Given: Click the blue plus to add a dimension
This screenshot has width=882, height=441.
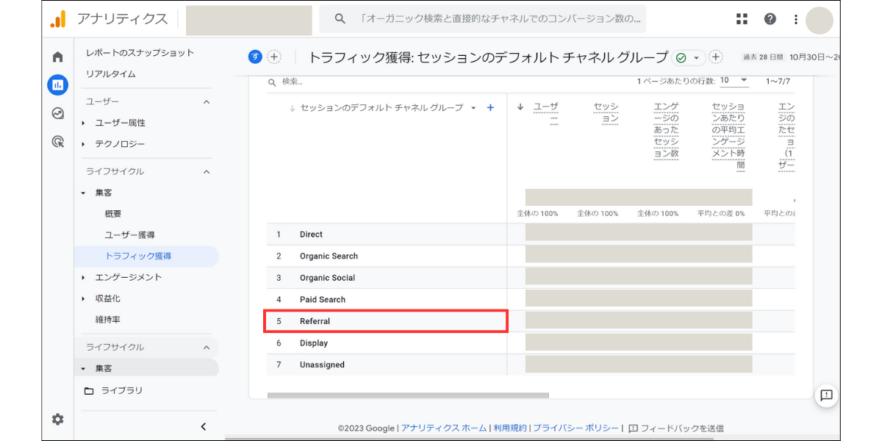Looking at the screenshot, I should [x=491, y=107].
